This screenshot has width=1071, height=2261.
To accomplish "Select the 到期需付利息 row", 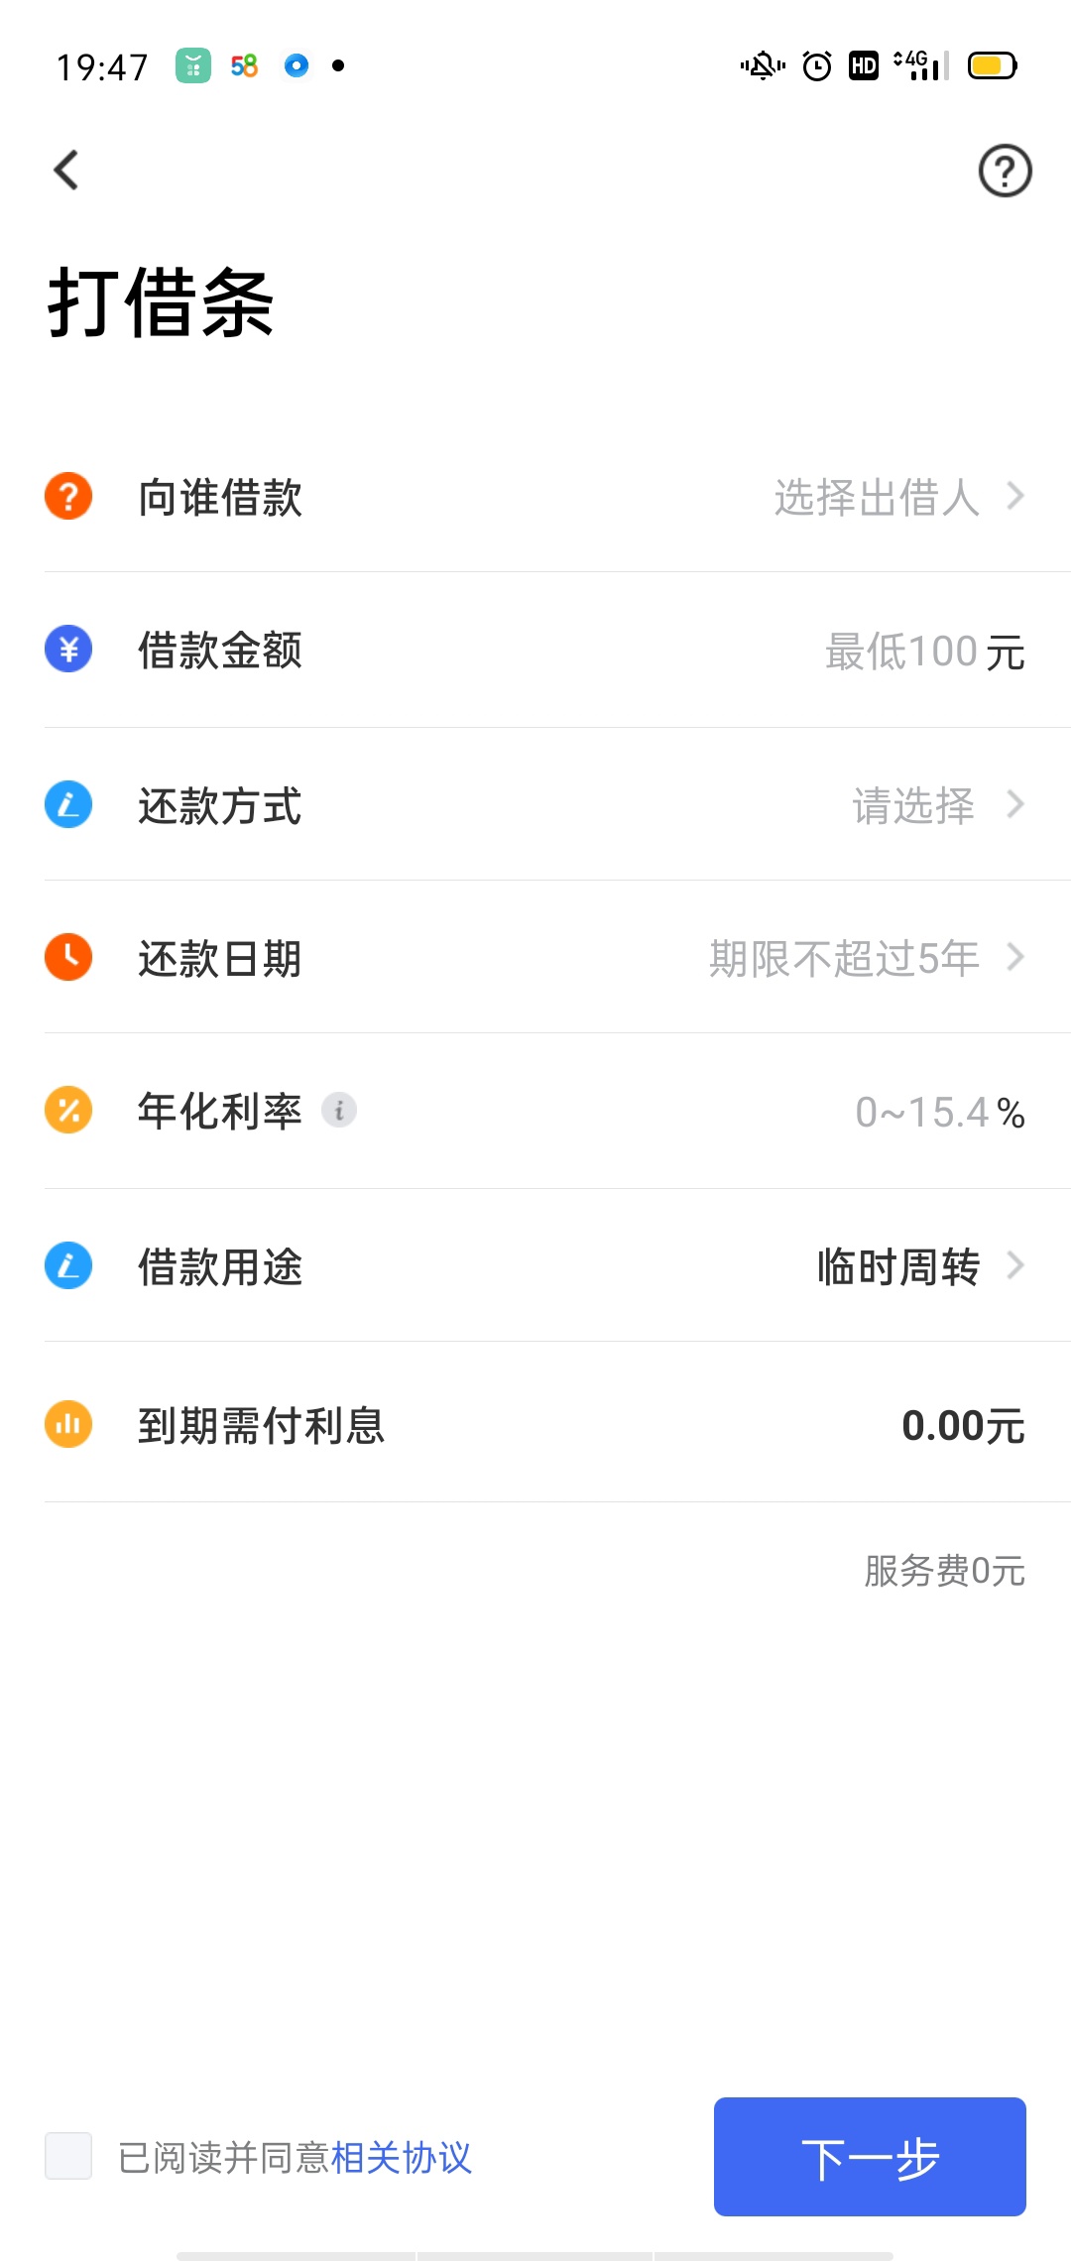I will [x=535, y=1424].
